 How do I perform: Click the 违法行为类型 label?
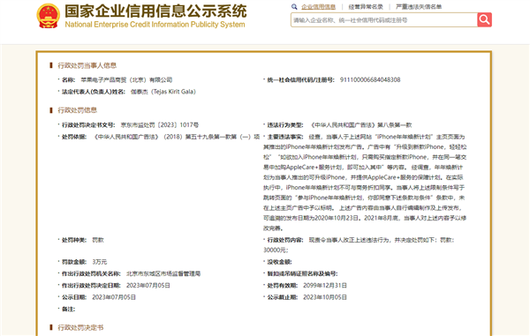[285, 125]
